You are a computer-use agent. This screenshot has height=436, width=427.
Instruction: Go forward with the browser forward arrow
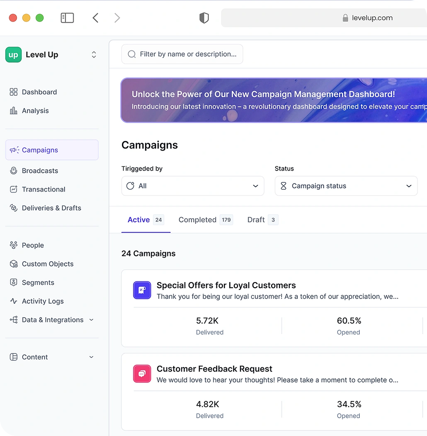pos(117,18)
